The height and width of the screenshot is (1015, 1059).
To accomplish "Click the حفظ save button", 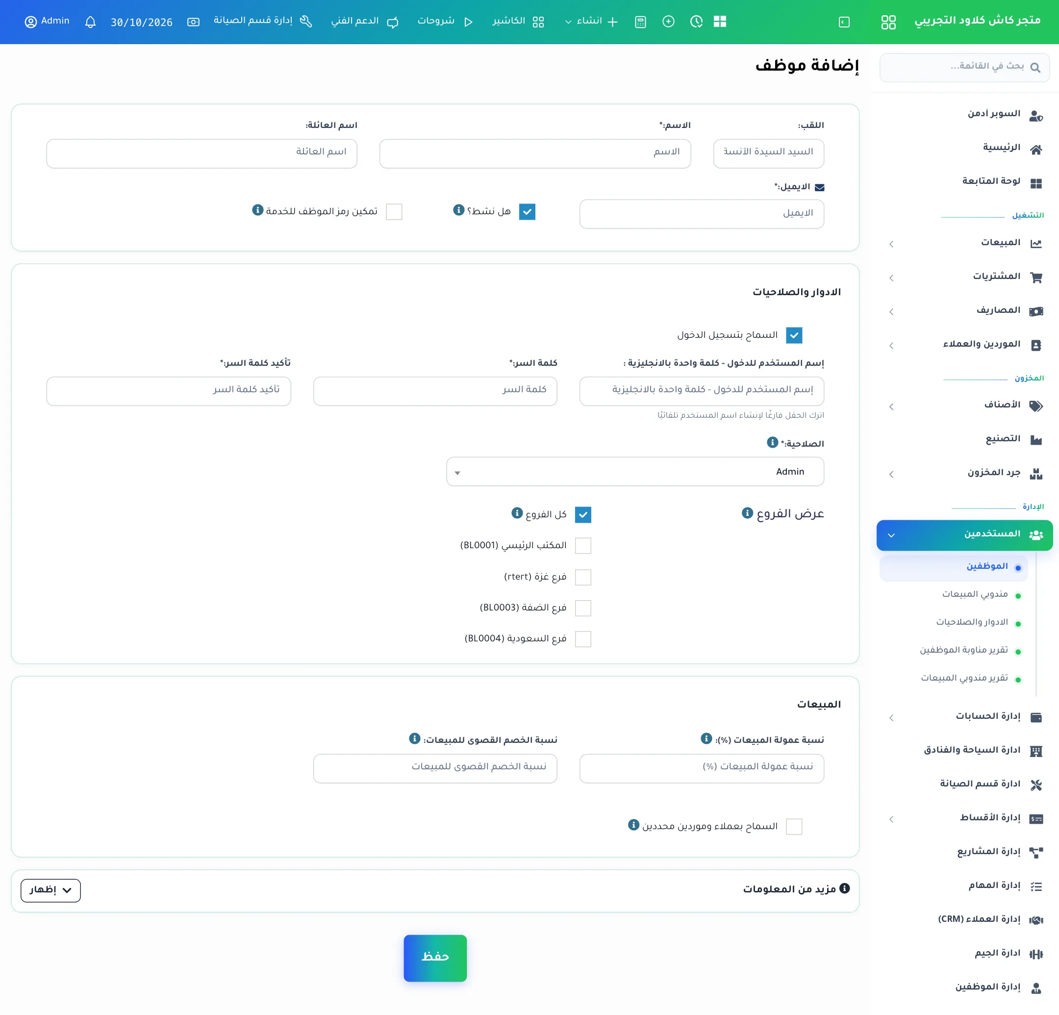I will tap(435, 958).
